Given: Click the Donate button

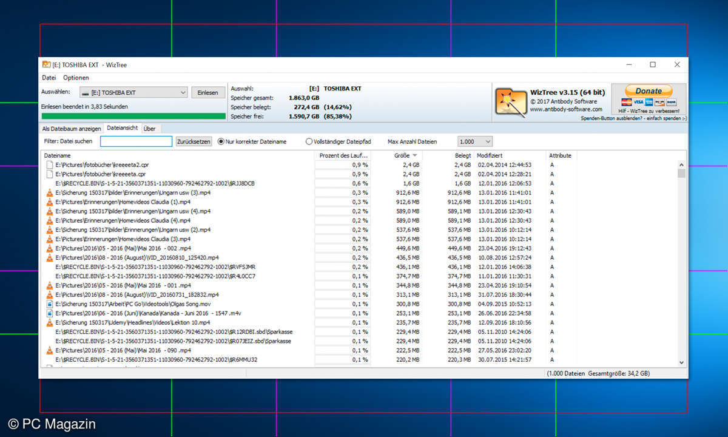Looking at the screenshot, I should pos(649,91).
